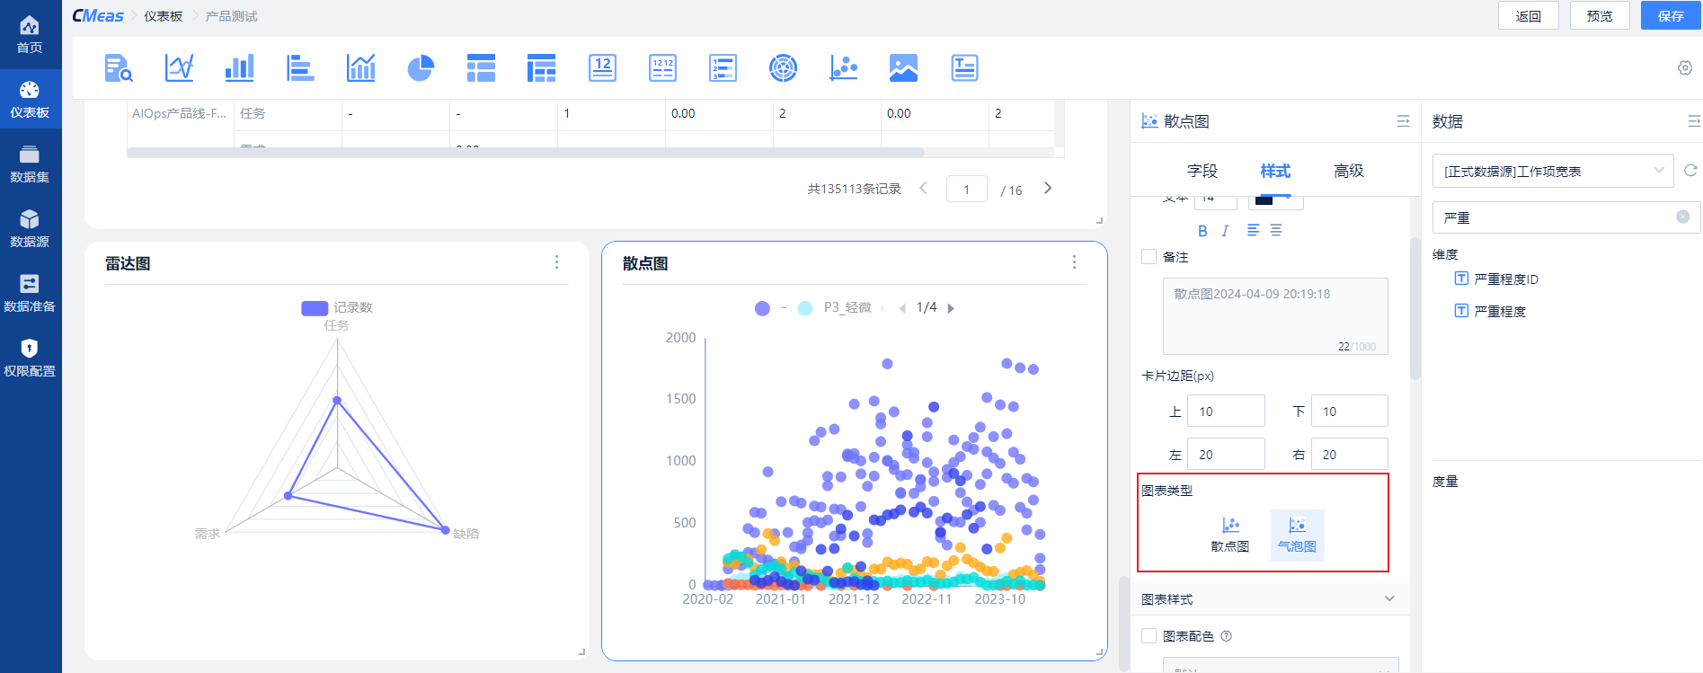Add a query filter component from toolbar
The width and height of the screenshot is (1703, 673).
click(x=119, y=68)
